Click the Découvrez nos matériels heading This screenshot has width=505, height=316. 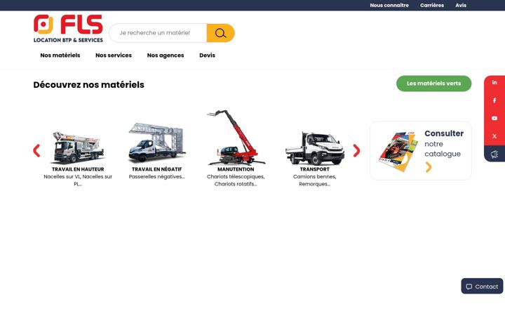click(x=89, y=85)
